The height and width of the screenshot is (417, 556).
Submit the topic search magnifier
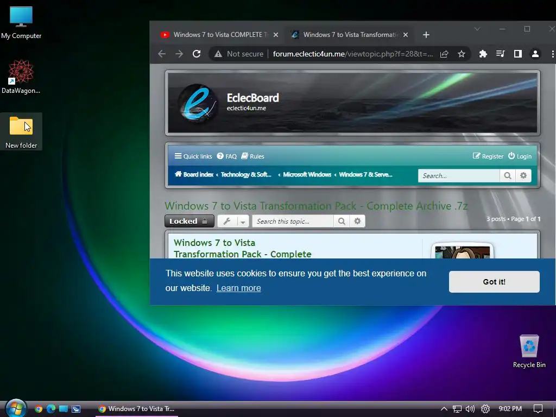342,221
